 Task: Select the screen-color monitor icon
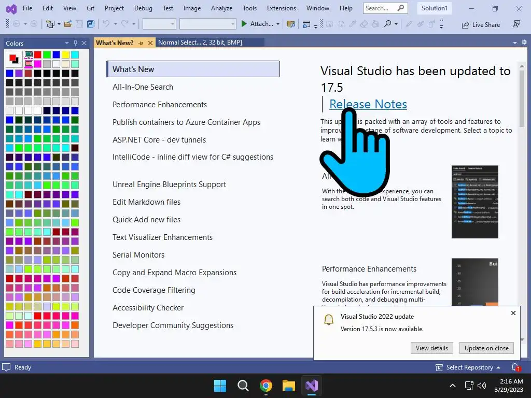pos(29,55)
